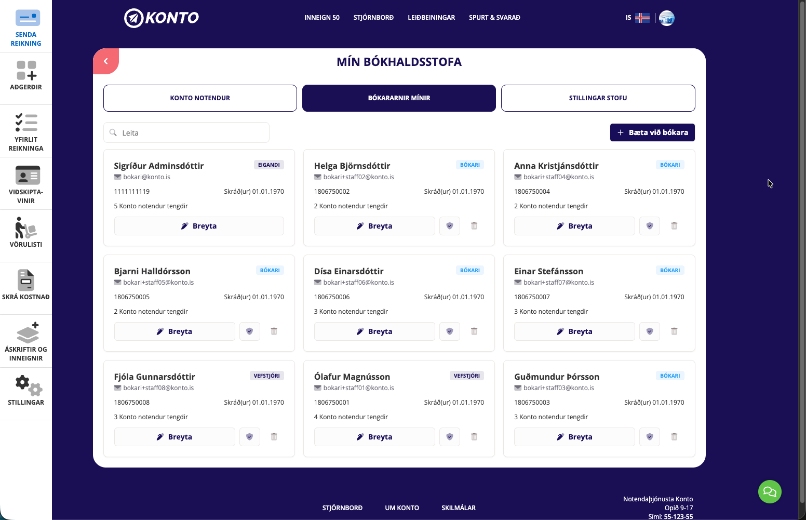
Task: Click '4 Konto notendur tengdir' text
Action: [351, 417]
